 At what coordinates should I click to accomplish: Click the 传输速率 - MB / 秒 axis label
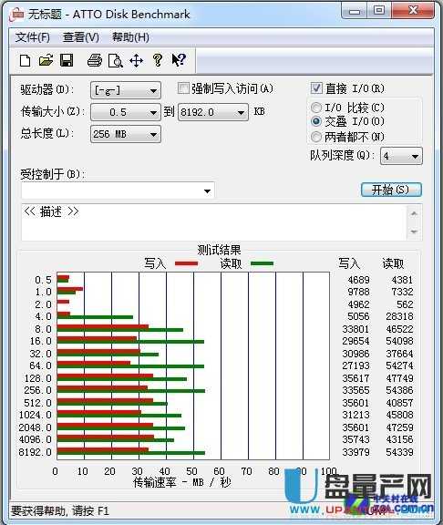(182, 482)
